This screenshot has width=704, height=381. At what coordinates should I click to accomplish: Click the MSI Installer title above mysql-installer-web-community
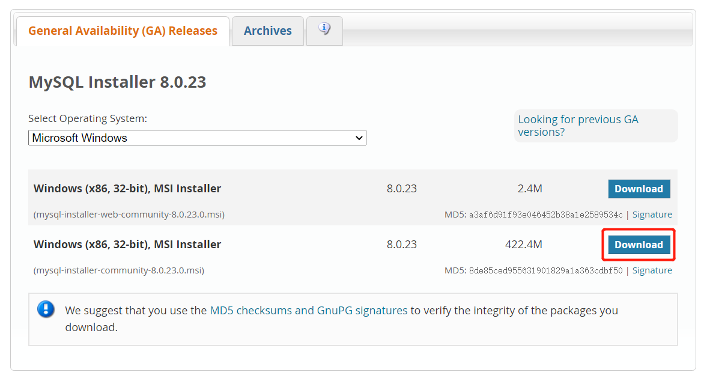click(127, 189)
